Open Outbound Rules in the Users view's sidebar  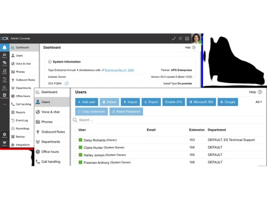pyautogui.click(x=52, y=132)
